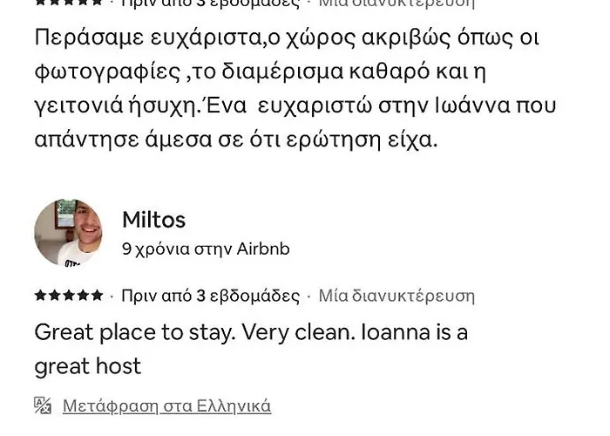Screen dimensions: 610x436
Task: Click the translate icon beside Μετάφραση link
Action: click(43, 405)
